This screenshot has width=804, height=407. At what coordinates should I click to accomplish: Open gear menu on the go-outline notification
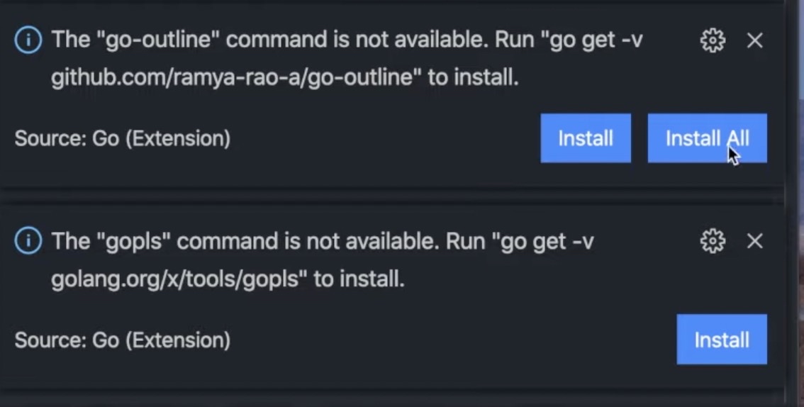tap(713, 41)
